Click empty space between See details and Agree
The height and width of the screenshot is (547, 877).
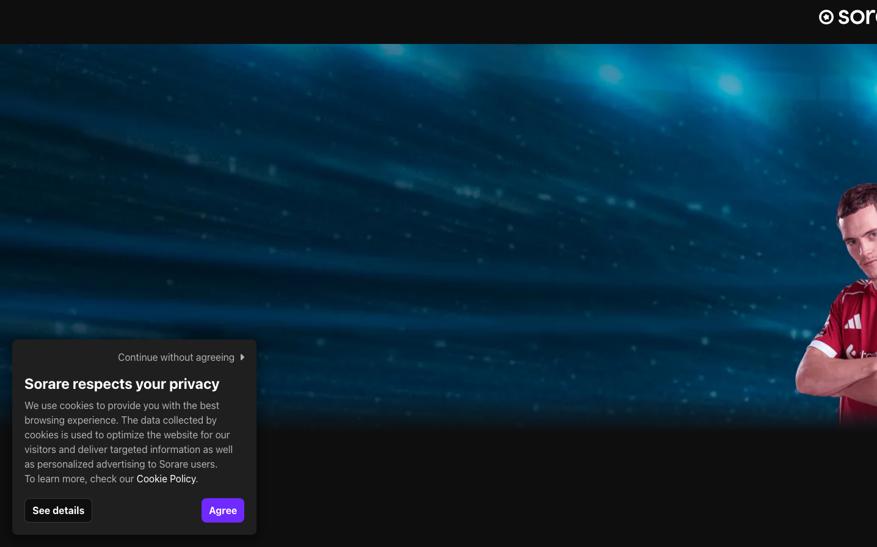point(147,510)
